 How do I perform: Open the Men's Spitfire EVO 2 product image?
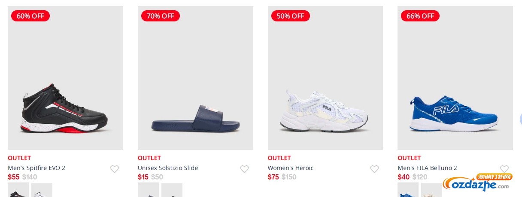65,78
